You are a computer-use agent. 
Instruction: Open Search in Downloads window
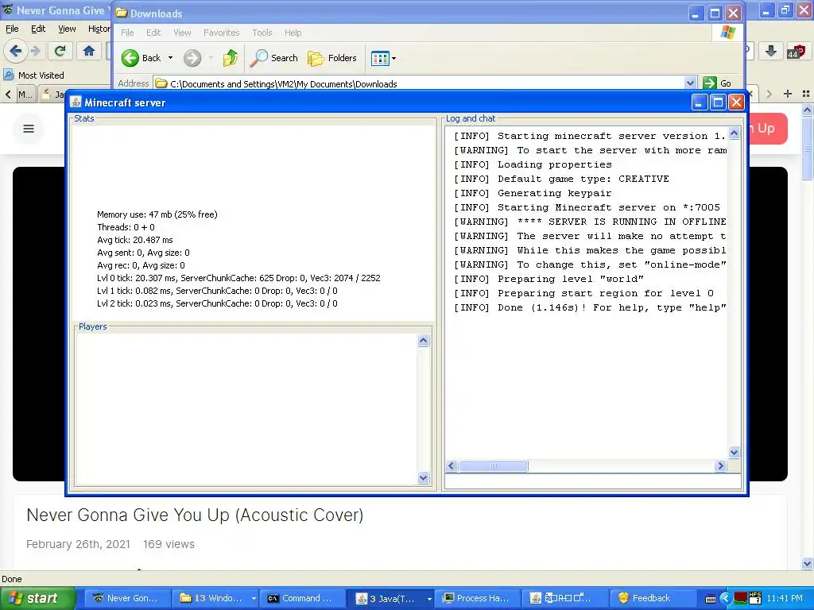(x=273, y=58)
